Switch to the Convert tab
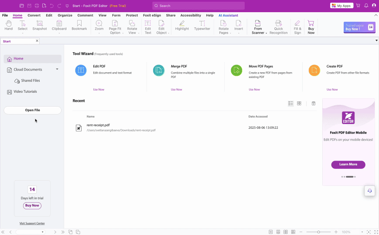 coord(34,15)
